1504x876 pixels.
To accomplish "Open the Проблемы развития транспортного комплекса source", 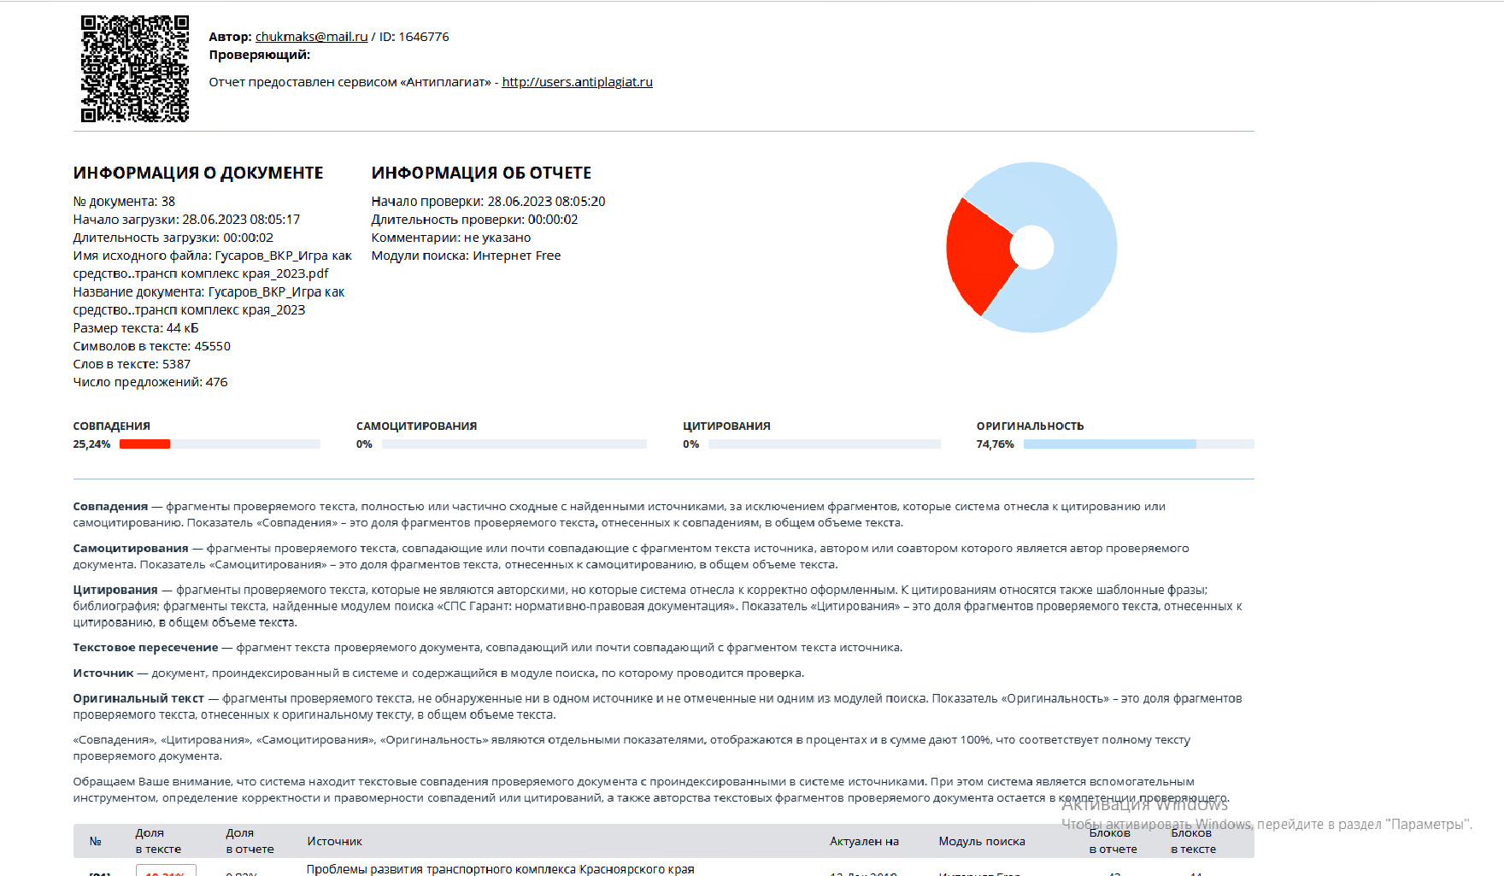I will (500, 869).
